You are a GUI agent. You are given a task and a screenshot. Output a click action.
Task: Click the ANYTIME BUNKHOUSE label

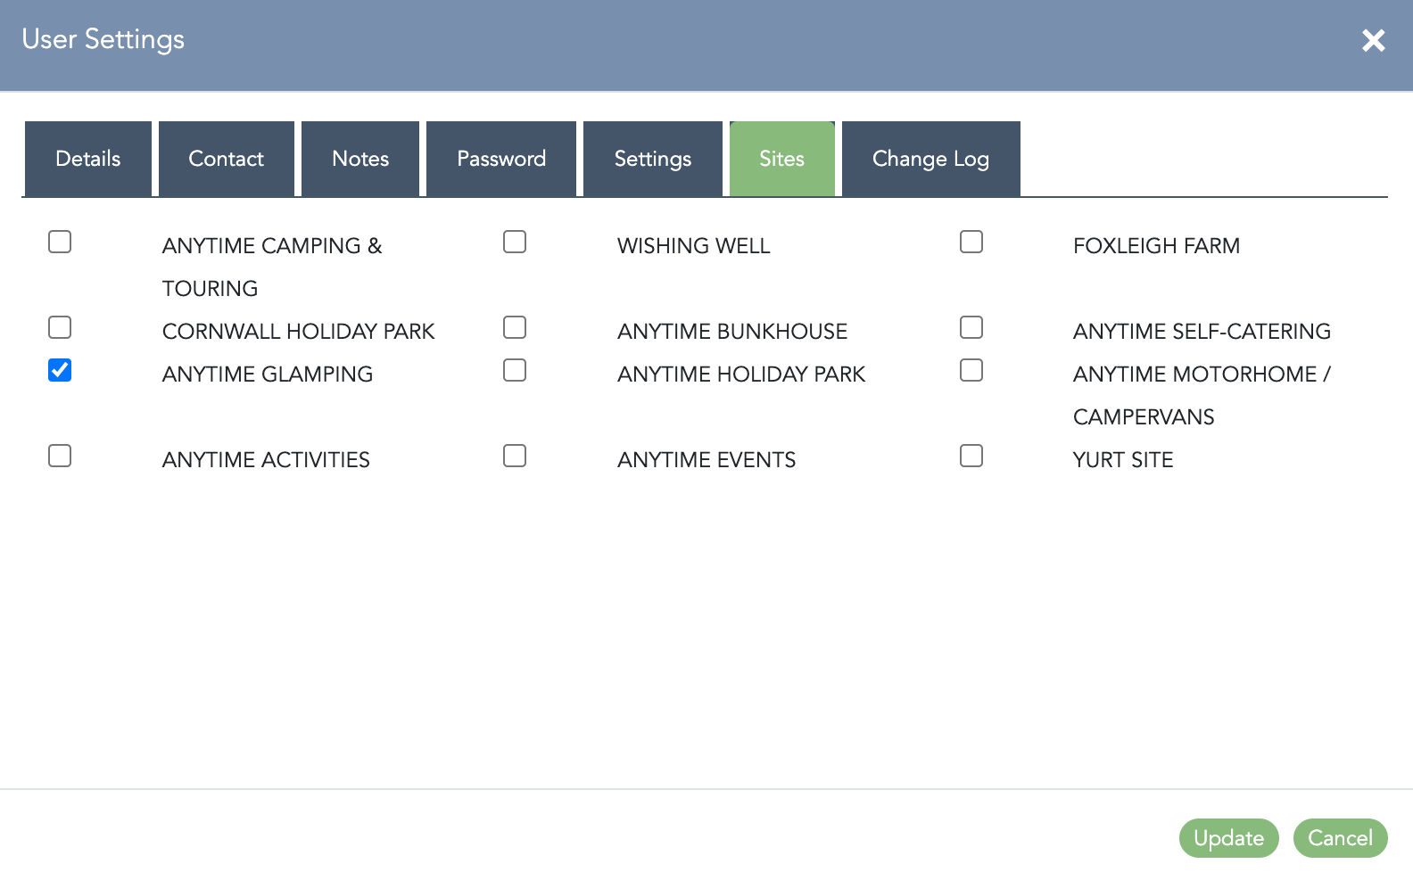[732, 332]
